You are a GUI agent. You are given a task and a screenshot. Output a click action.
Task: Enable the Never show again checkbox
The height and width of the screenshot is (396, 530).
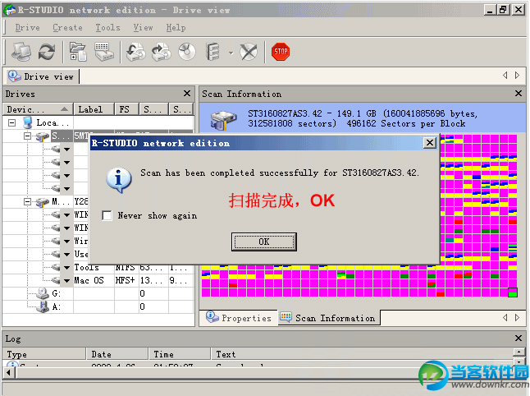pos(107,215)
